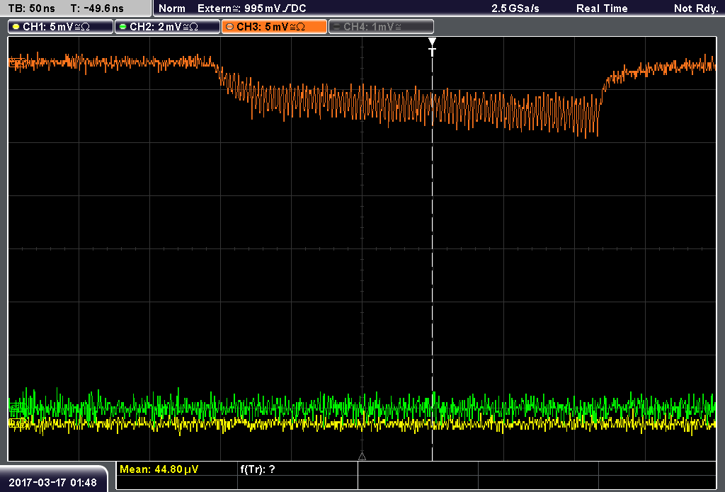The image size is (725, 492).
Task: Click the Not Rdy. status indicator
Action: [x=696, y=8]
